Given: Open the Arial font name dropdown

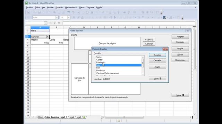Looking at the screenshot, I should tap(57, 18).
